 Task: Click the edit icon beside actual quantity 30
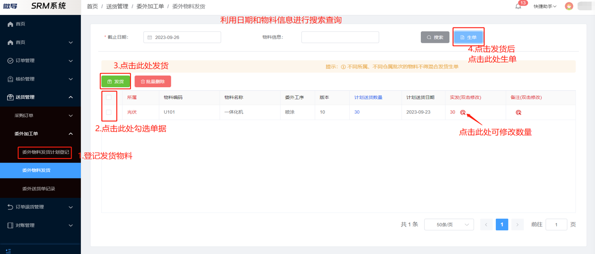(463, 112)
